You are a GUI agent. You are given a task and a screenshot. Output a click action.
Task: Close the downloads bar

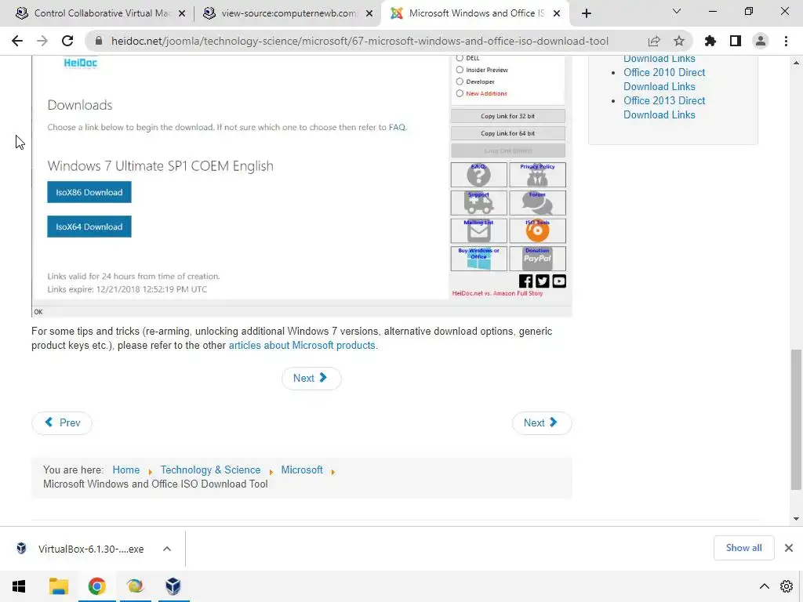(789, 548)
